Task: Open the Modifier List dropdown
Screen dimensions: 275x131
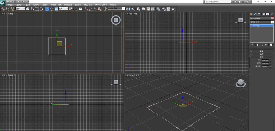Action: [262, 22]
